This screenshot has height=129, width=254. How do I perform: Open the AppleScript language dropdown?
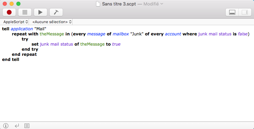(x=16, y=22)
